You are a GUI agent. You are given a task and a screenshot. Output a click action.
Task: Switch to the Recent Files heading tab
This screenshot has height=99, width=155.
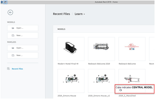pyautogui.click(x=61, y=14)
